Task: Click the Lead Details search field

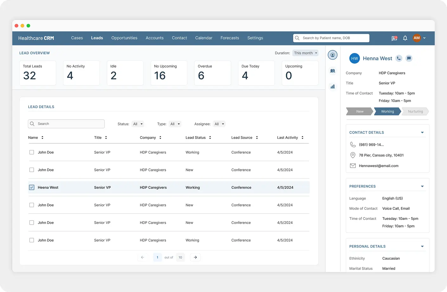Action: tap(66, 124)
